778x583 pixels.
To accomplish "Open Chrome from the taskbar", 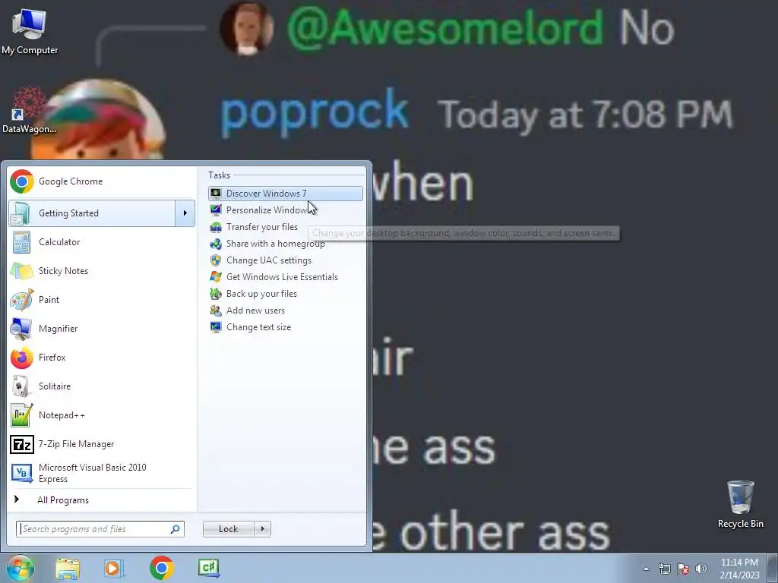I will (x=161, y=568).
